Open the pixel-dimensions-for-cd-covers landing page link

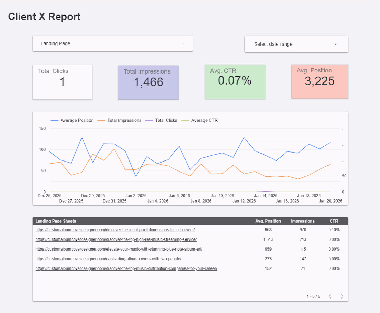tap(115, 229)
